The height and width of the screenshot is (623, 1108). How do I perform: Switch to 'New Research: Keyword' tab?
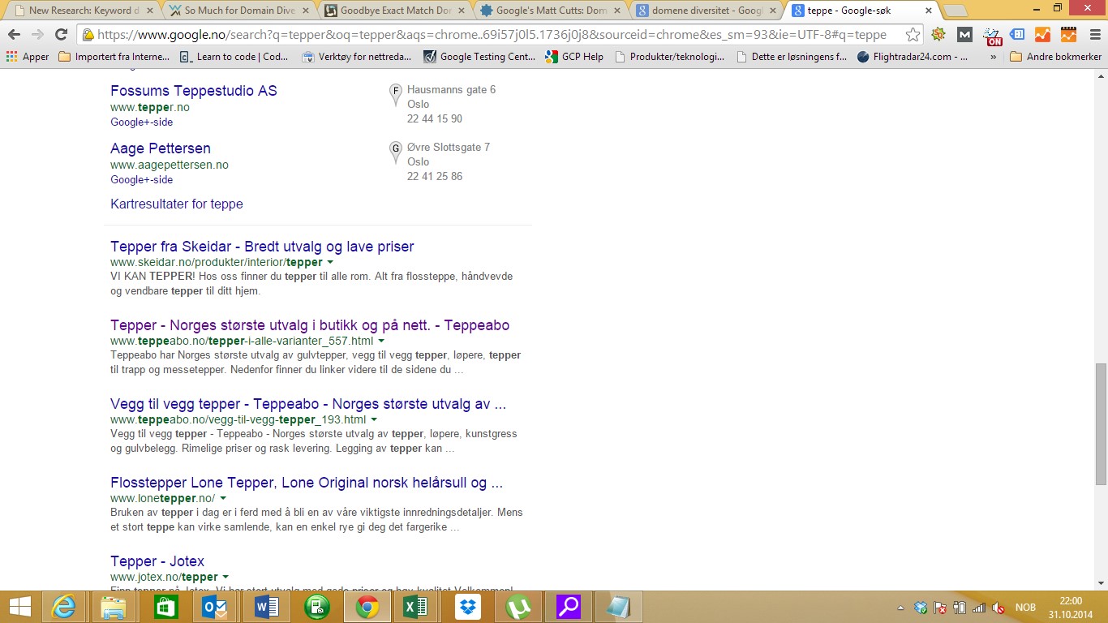click(82, 11)
